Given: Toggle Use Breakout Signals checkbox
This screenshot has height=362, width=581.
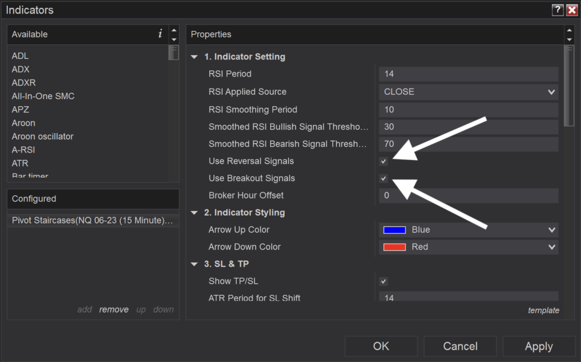Looking at the screenshot, I should [384, 178].
